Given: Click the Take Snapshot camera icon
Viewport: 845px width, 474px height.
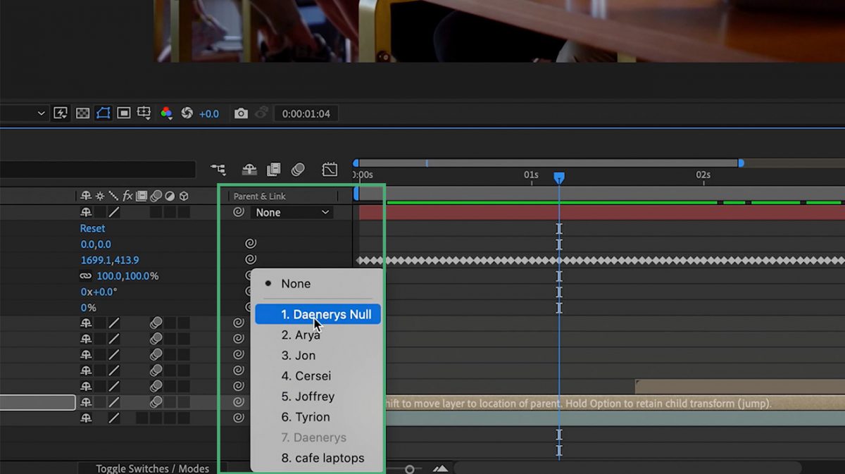Looking at the screenshot, I should [x=241, y=113].
